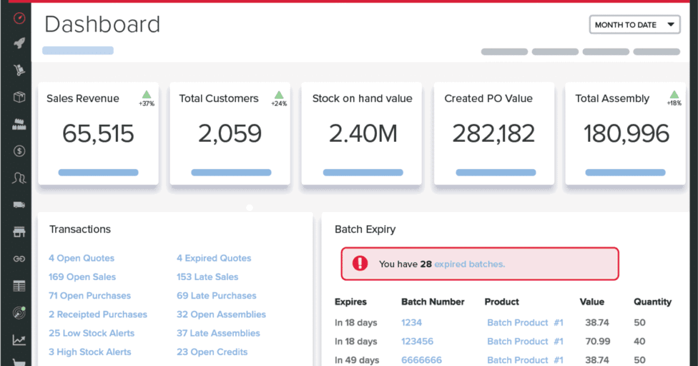This screenshot has width=698, height=366.
Task: Open the 4 Open Quotes link
Action: click(81, 258)
